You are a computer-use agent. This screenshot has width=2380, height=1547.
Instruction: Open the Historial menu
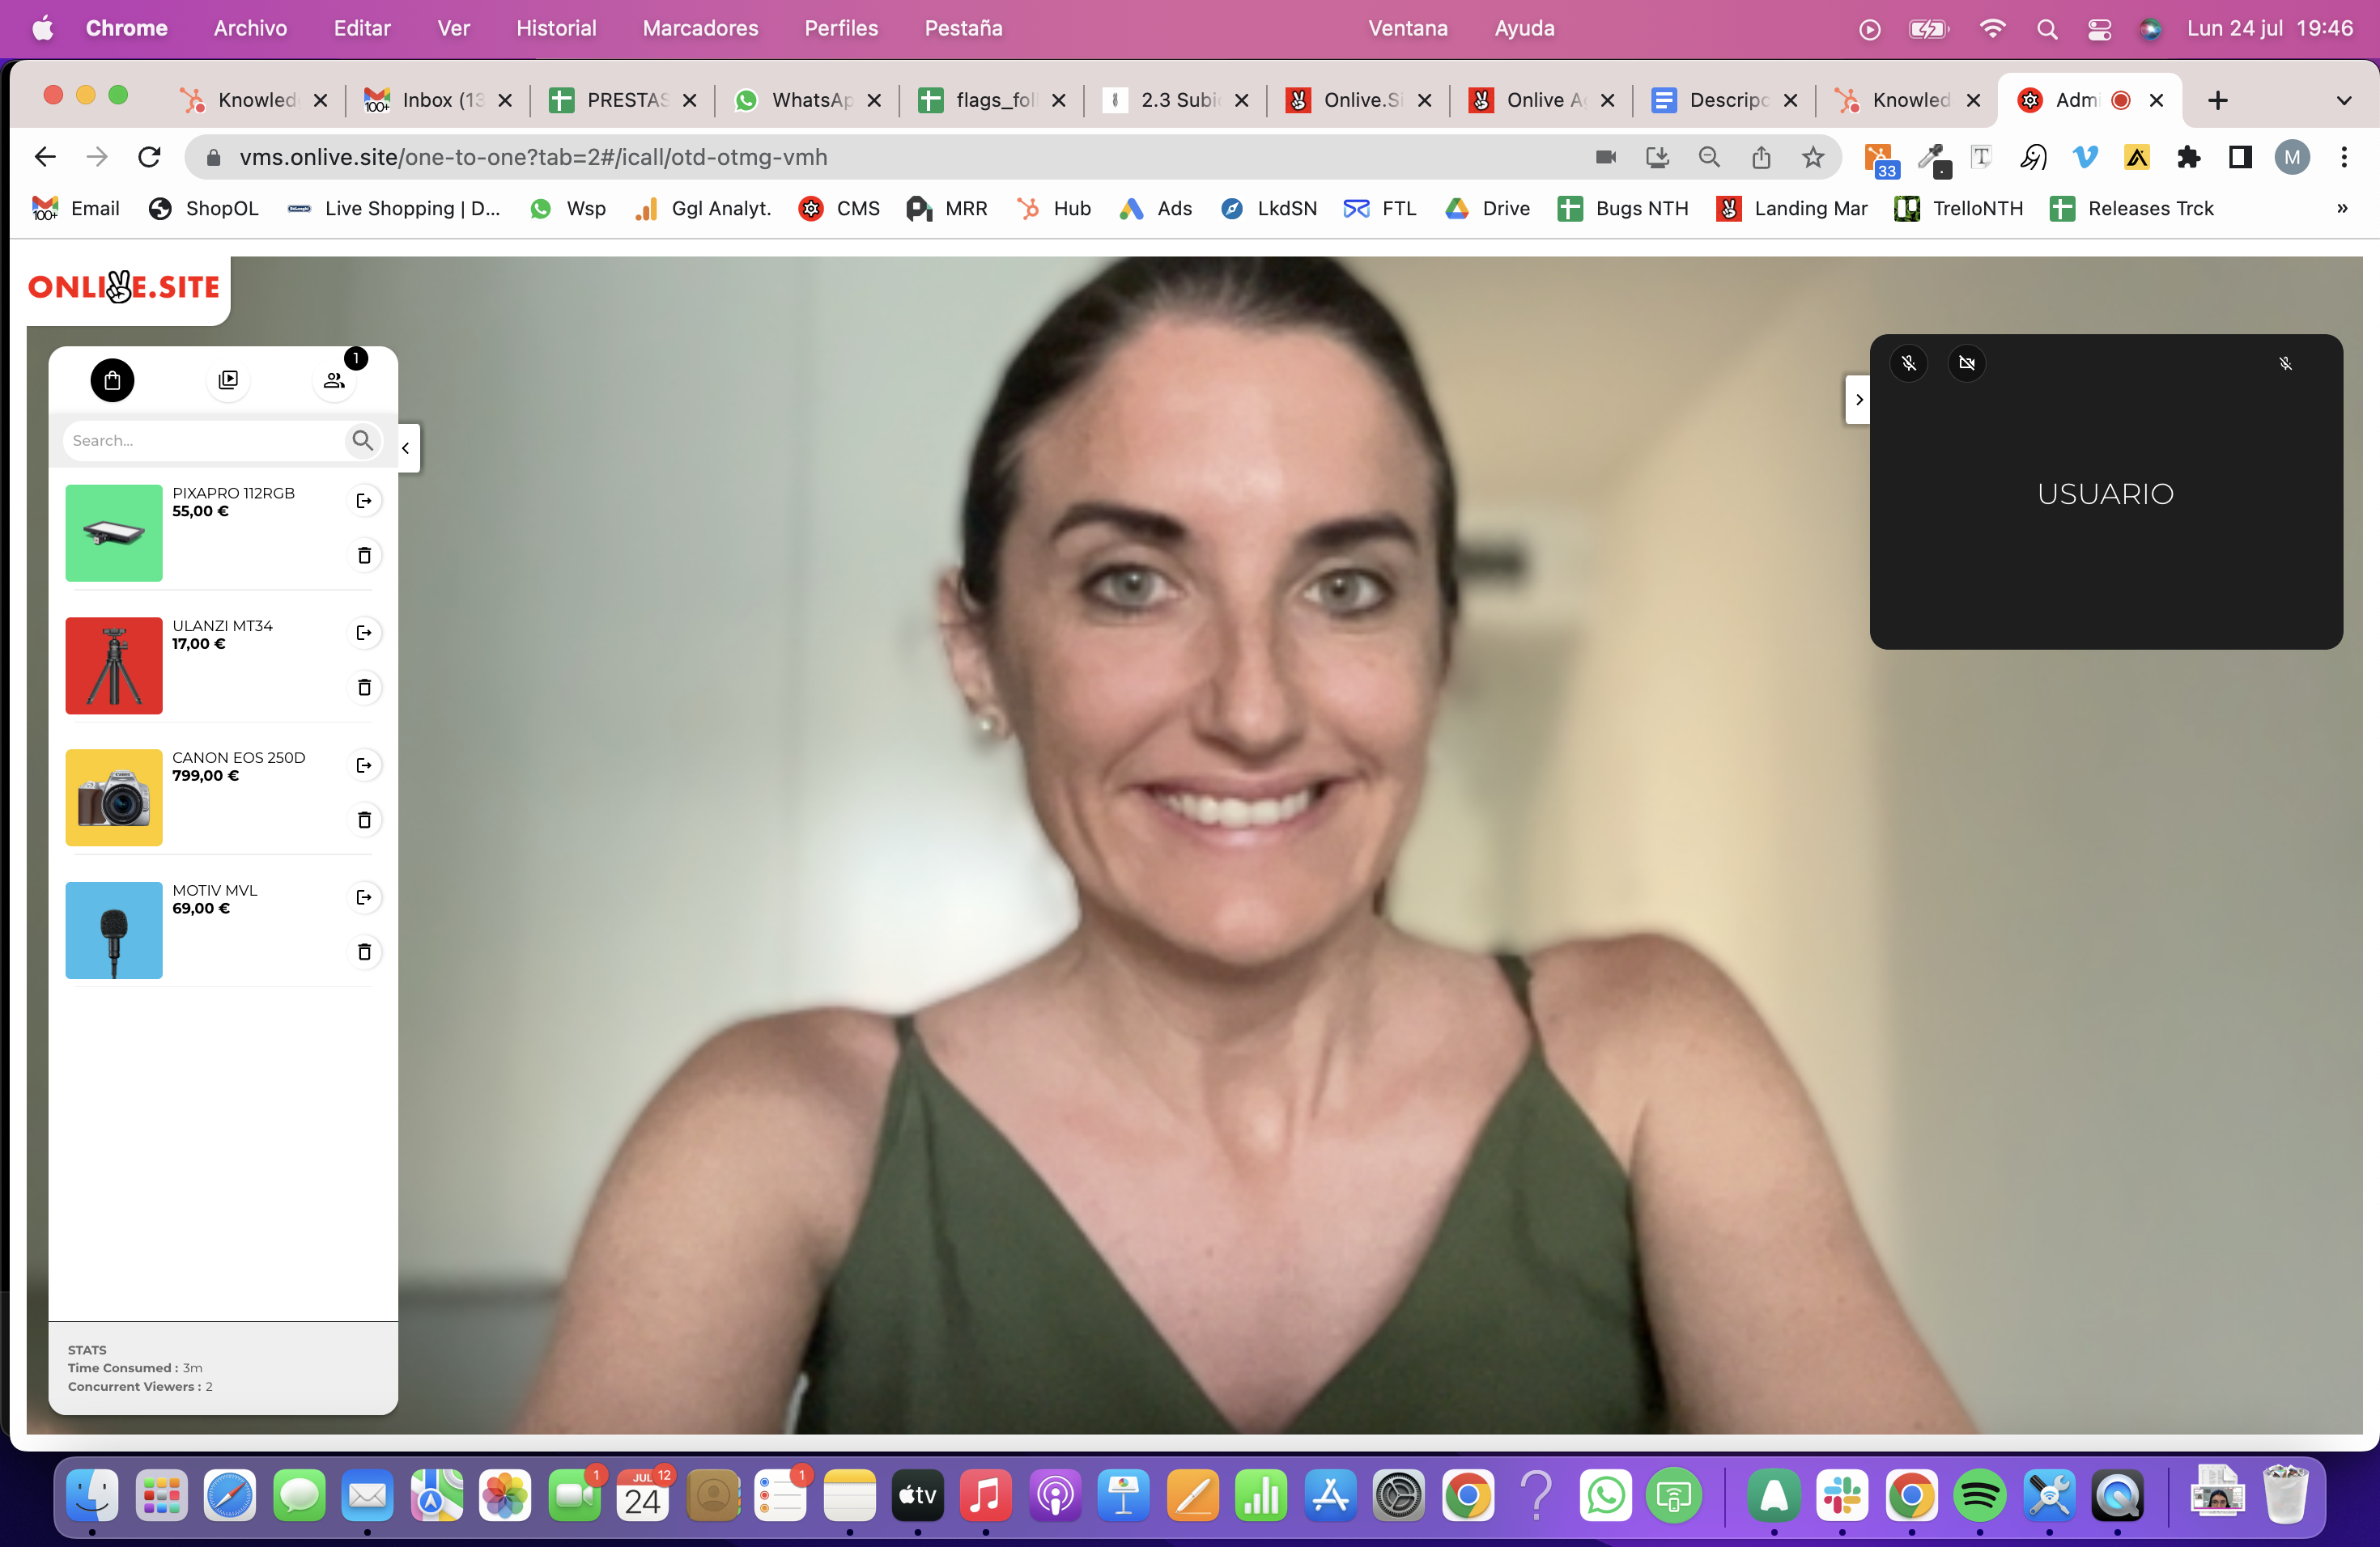[x=556, y=28]
